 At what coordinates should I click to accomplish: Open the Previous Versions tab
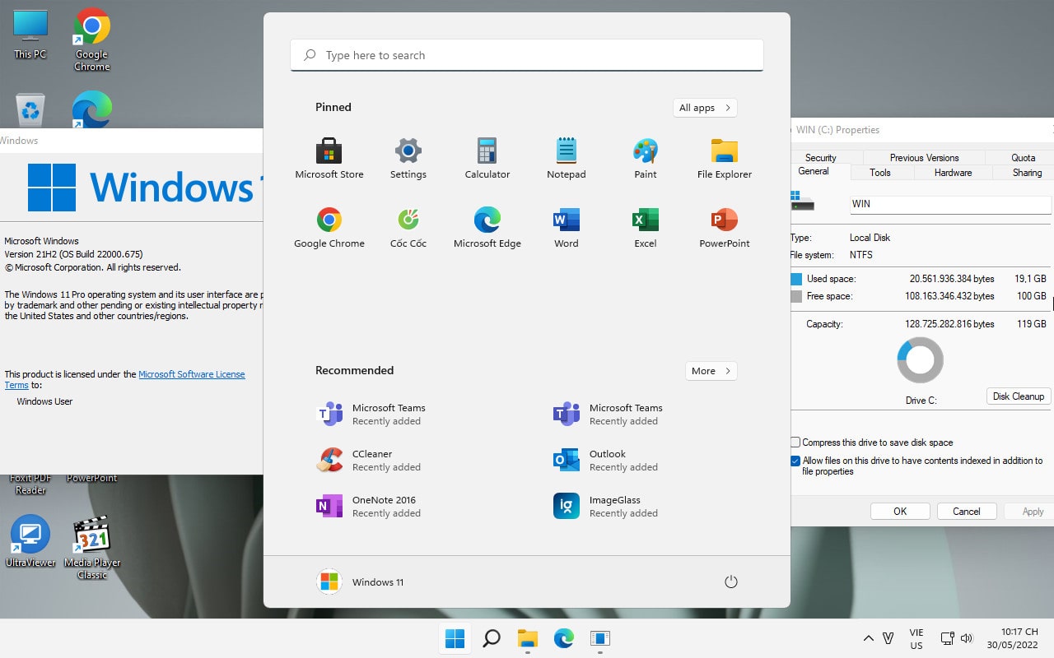pos(924,157)
